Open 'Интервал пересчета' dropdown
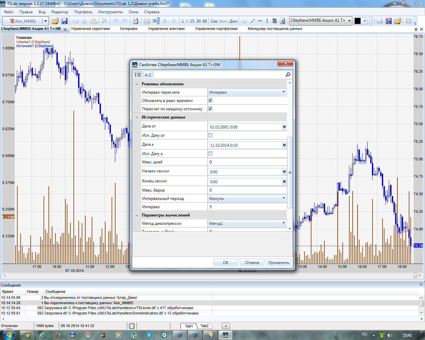Image resolution: width=425 pixels, height=340 pixels. point(284,92)
